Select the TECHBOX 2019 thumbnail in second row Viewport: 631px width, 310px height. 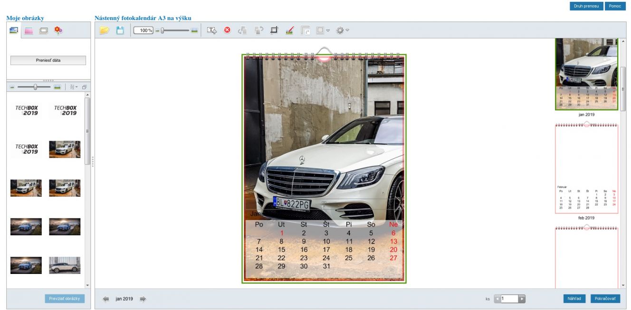click(x=26, y=149)
